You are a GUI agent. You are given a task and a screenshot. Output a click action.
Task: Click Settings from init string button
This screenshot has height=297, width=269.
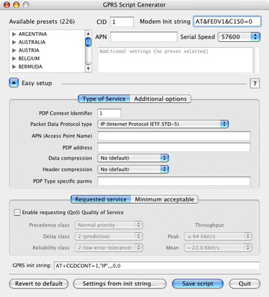[120, 284]
